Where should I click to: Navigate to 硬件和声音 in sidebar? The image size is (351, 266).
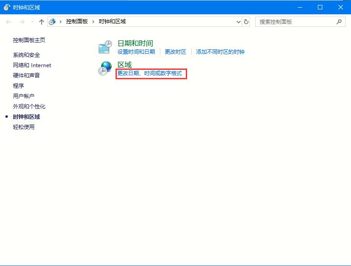[x=26, y=76]
